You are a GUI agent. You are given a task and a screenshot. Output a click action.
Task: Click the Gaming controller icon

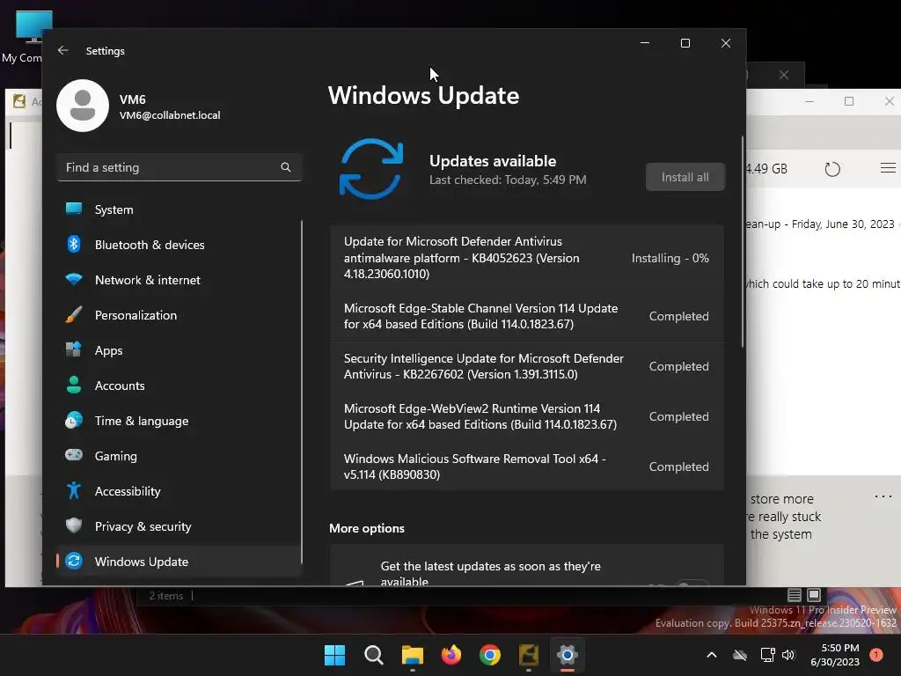(x=74, y=455)
